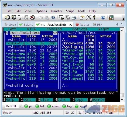Click red blocked icon on Router tab
127x117 pixels.
tap(77, 24)
